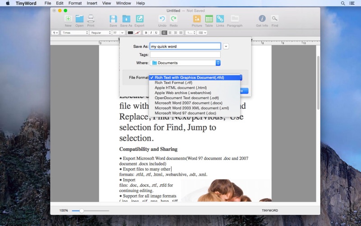361x226 pixels.
Task: Click the 100% zoom level text
Action: click(64, 211)
